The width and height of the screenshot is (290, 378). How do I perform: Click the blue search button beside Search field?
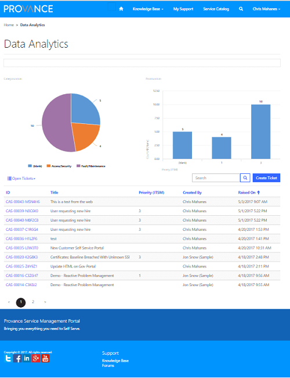tap(245, 178)
